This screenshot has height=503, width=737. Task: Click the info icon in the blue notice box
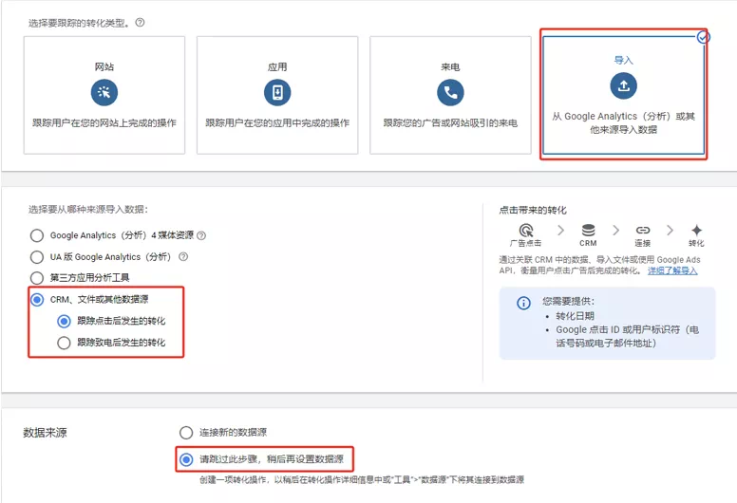coord(523,303)
